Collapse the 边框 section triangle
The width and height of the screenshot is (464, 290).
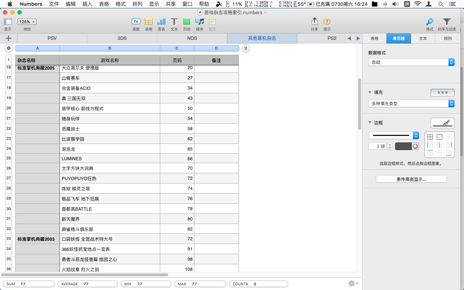[x=370, y=123]
